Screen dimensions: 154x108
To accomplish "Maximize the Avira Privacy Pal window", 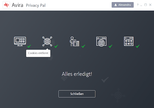I will click(146, 5).
